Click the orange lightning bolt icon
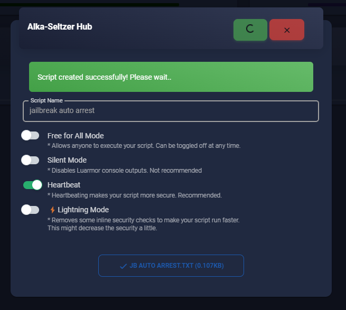 [x=52, y=210]
